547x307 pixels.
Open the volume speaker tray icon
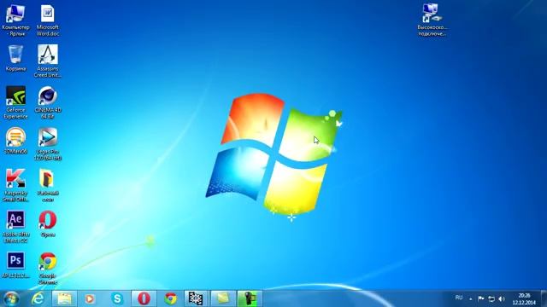click(x=502, y=299)
